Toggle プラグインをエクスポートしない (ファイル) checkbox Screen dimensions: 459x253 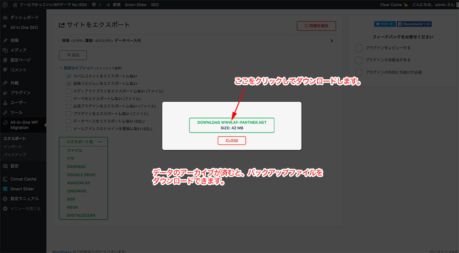(x=68, y=114)
